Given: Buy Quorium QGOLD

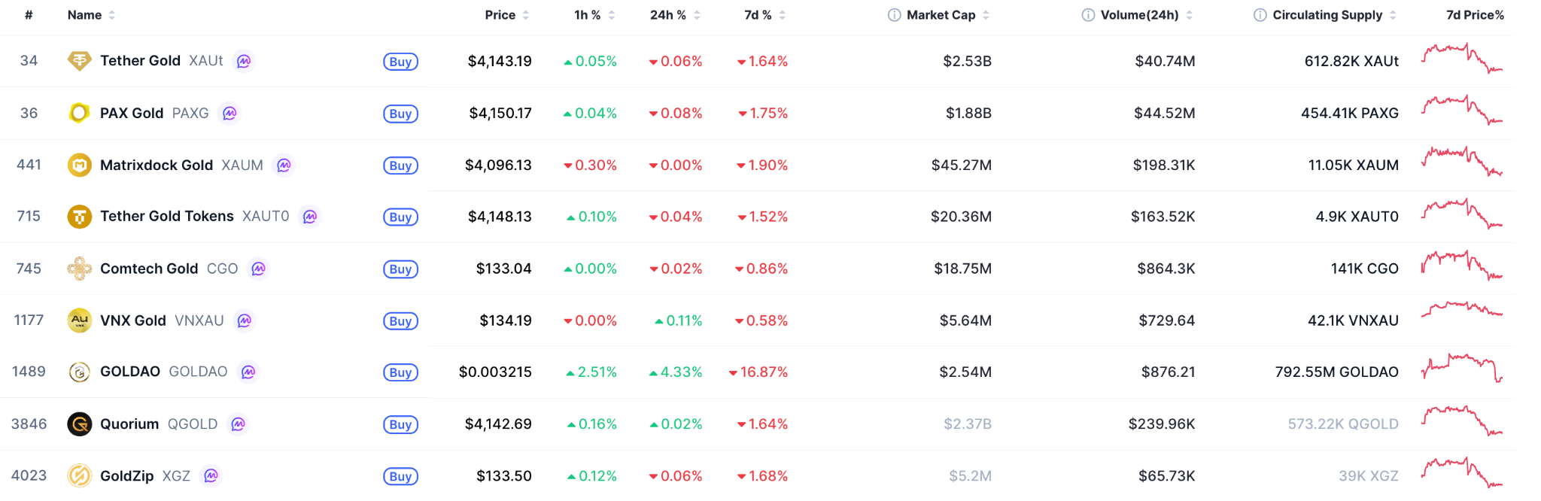Looking at the screenshot, I should (x=400, y=424).
